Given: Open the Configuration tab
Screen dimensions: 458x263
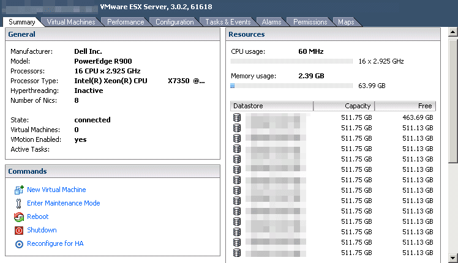Looking at the screenshot, I should 175,22.
